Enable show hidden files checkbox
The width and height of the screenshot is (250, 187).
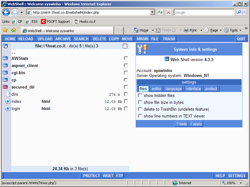point(140,96)
